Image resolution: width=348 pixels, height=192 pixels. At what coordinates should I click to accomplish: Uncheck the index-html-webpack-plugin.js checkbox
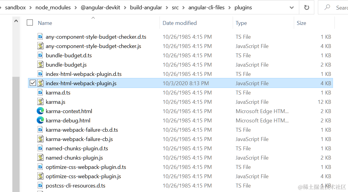tap(33, 83)
